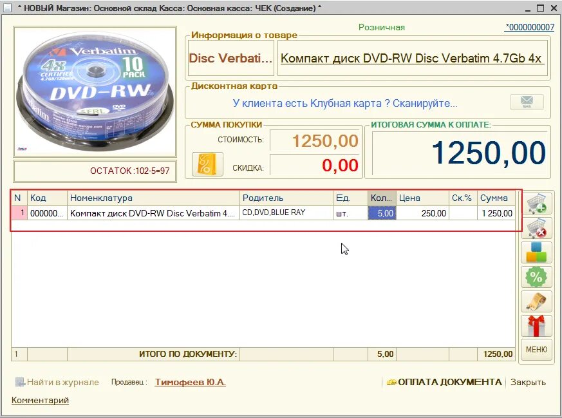The height and width of the screenshot is (418, 562).
Task: Click the empty Ск.% cell in row 1
Action: tap(463, 213)
